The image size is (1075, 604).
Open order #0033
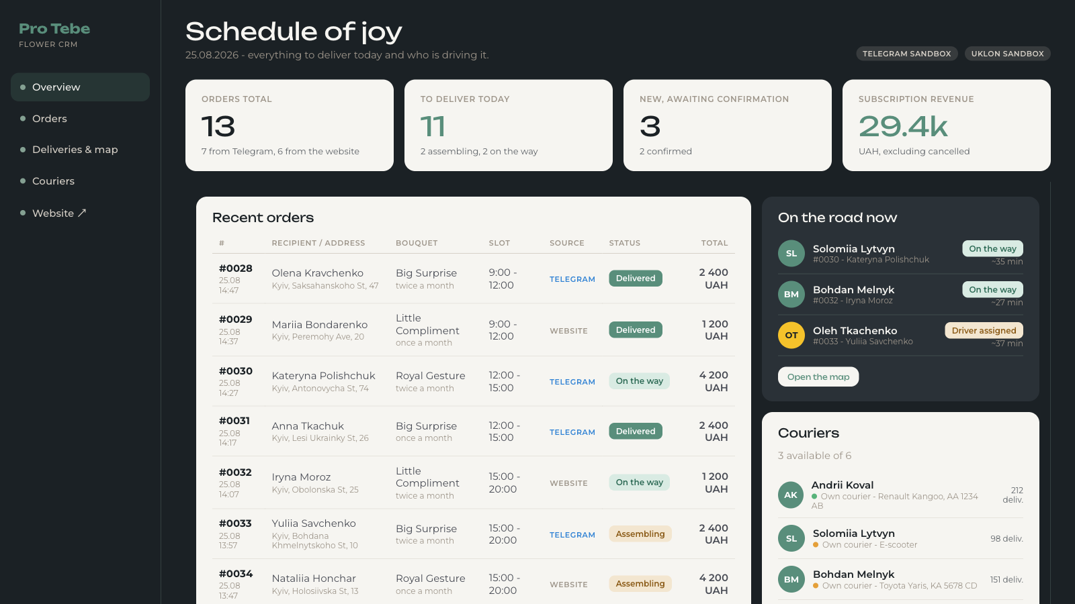coord(236,523)
